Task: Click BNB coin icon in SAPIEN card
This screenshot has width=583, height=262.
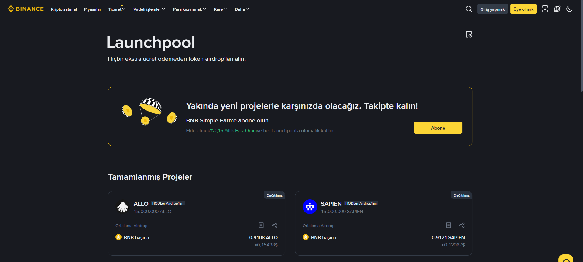Action: coord(306,237)
